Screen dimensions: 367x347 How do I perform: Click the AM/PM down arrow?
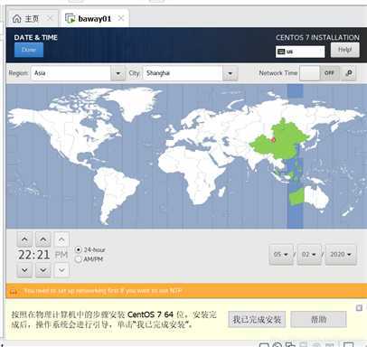click(61, 270)
